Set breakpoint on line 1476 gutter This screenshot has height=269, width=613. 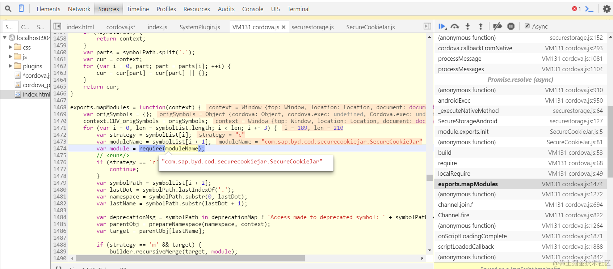click(60, 162)
